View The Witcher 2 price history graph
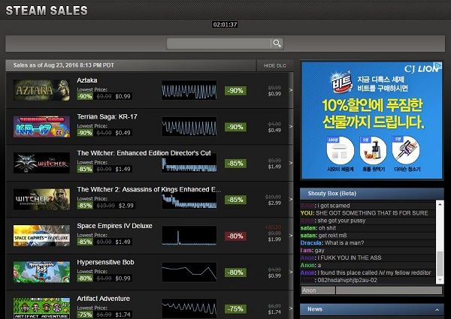 coord(189,200)
